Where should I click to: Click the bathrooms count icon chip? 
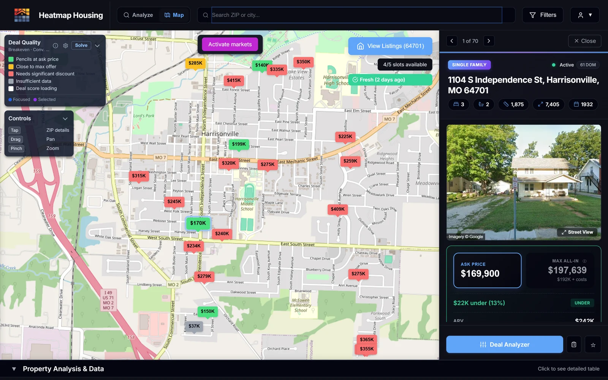(x=484, y=104)
